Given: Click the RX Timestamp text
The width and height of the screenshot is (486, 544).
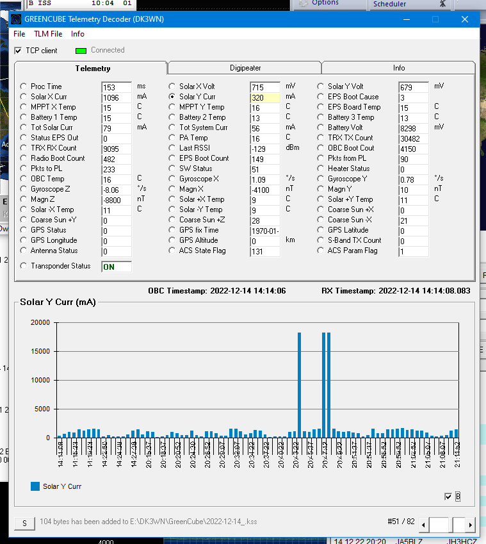Looking at the screenshot, I should pos(396,291).
